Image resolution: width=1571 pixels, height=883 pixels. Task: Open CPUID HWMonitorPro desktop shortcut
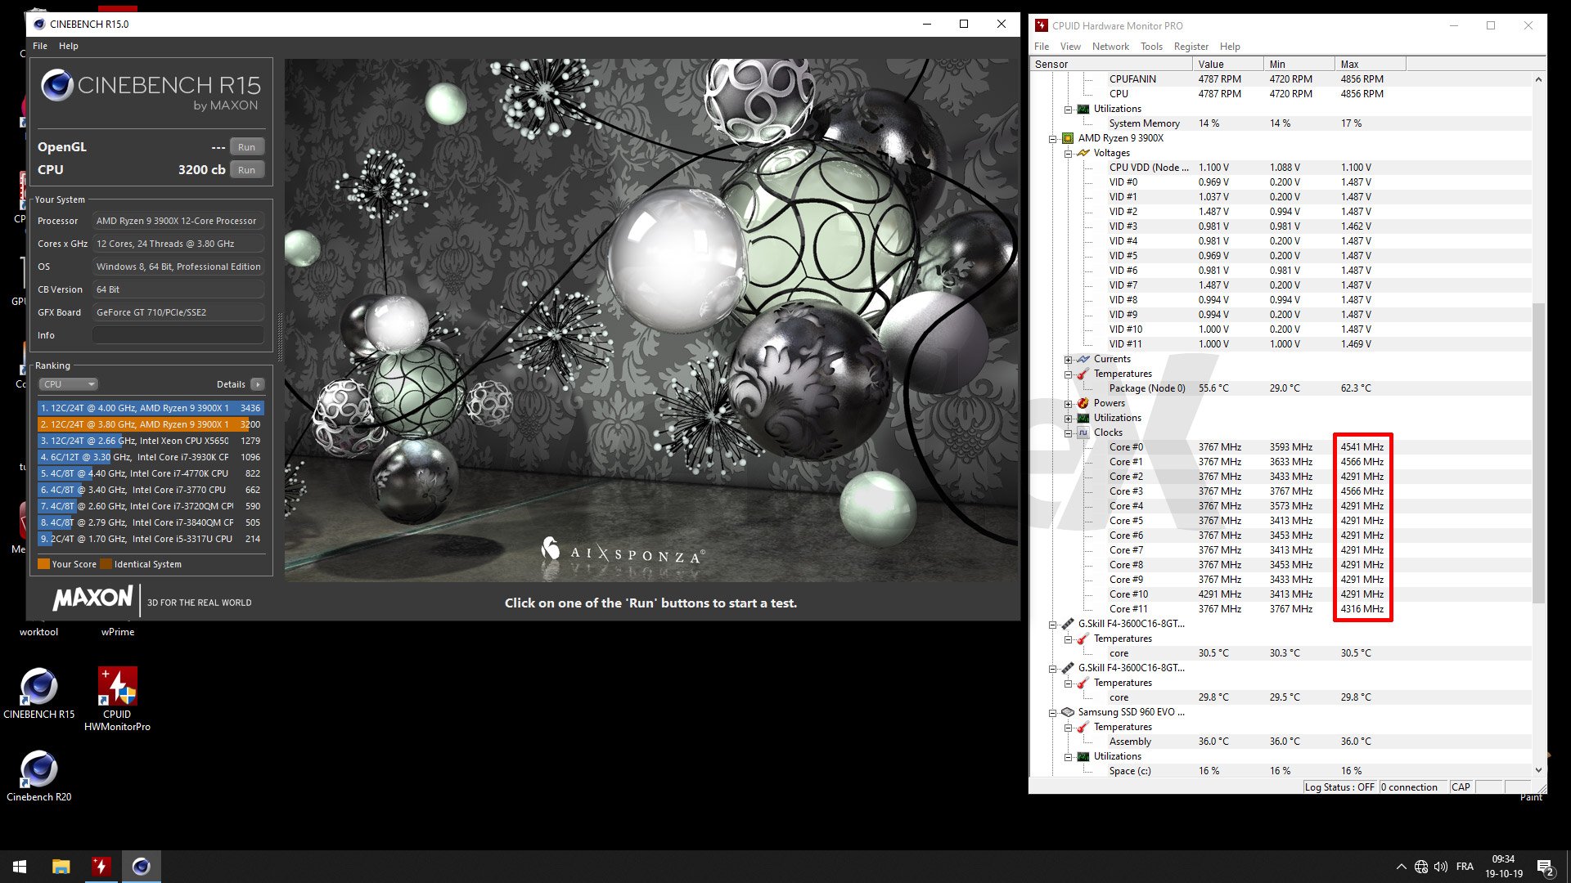[x=117, y=699]
